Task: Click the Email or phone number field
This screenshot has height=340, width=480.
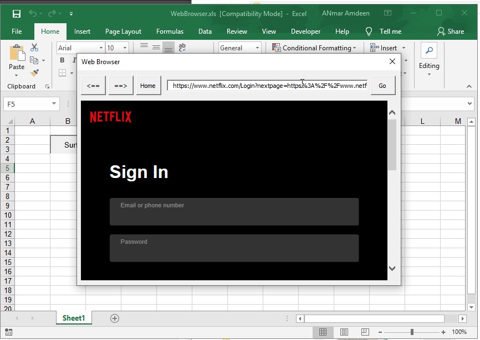Action: point(234,212)
